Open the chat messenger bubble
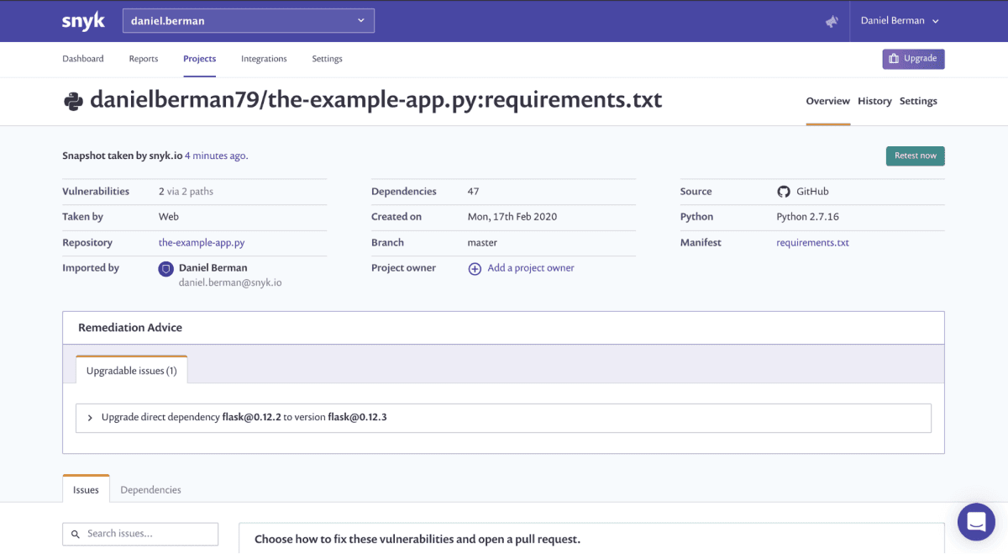 [976, 522]
